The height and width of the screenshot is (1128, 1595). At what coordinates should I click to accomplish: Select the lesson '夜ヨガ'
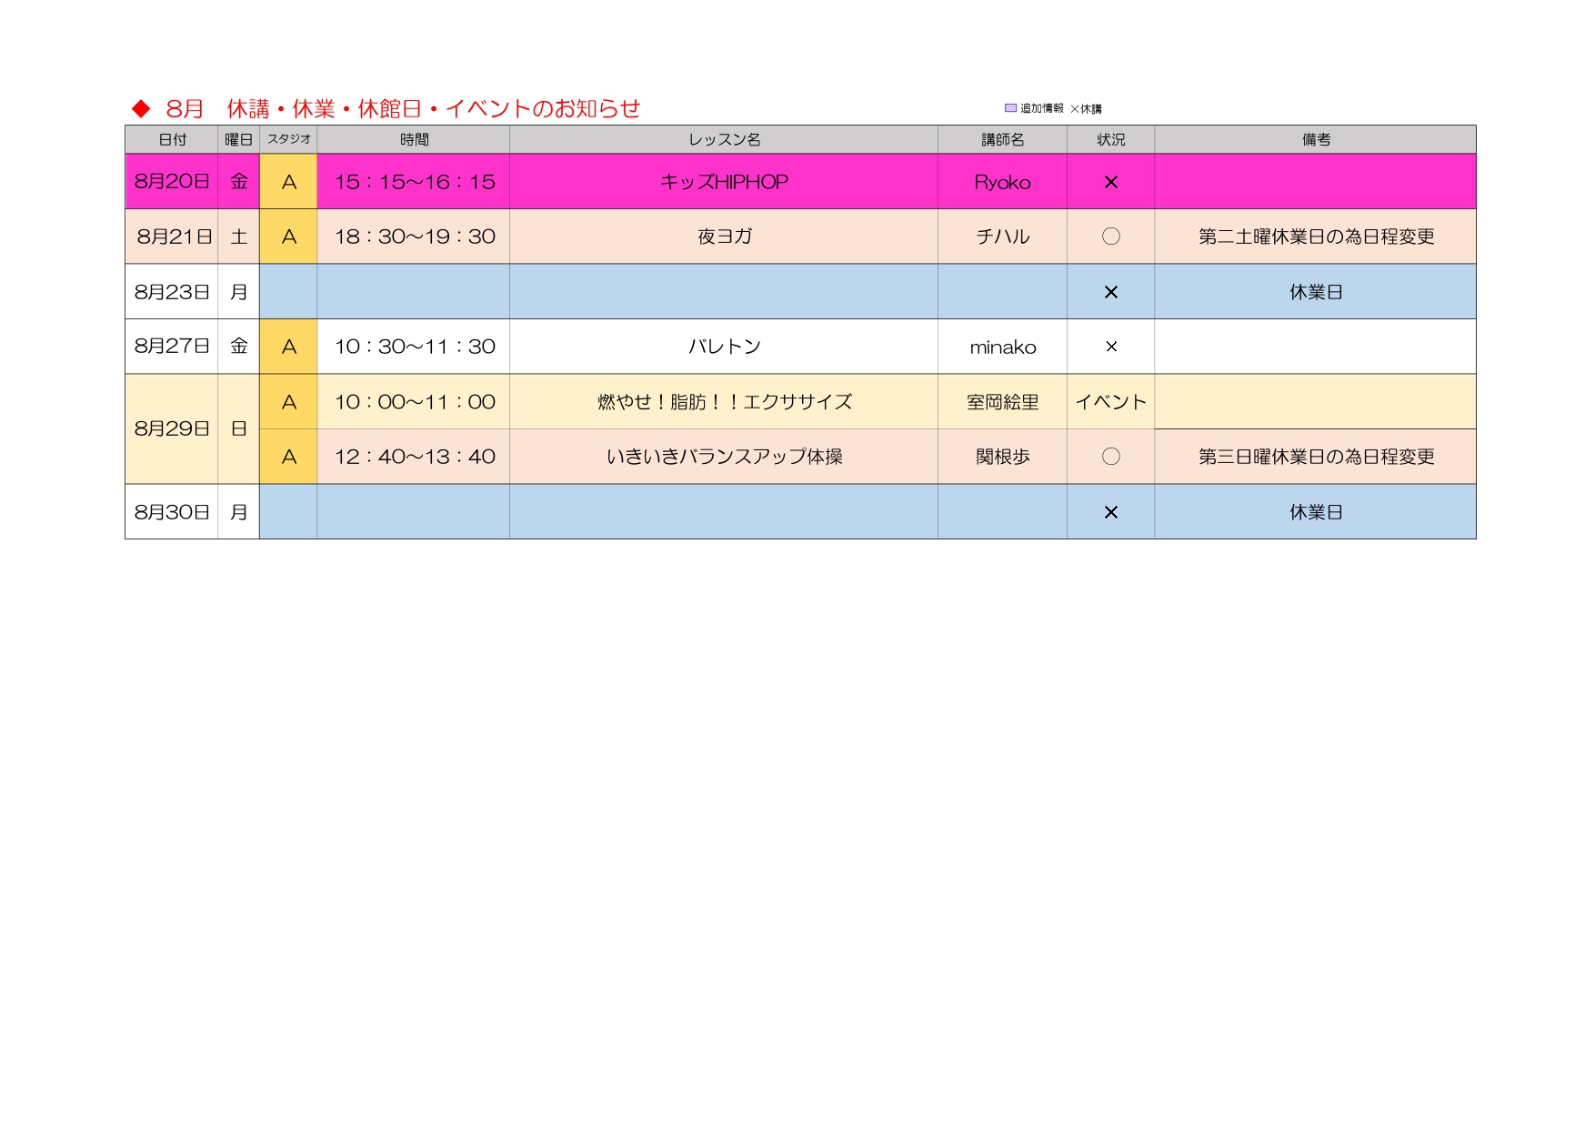pyautogui.click(x=725, y=237)
